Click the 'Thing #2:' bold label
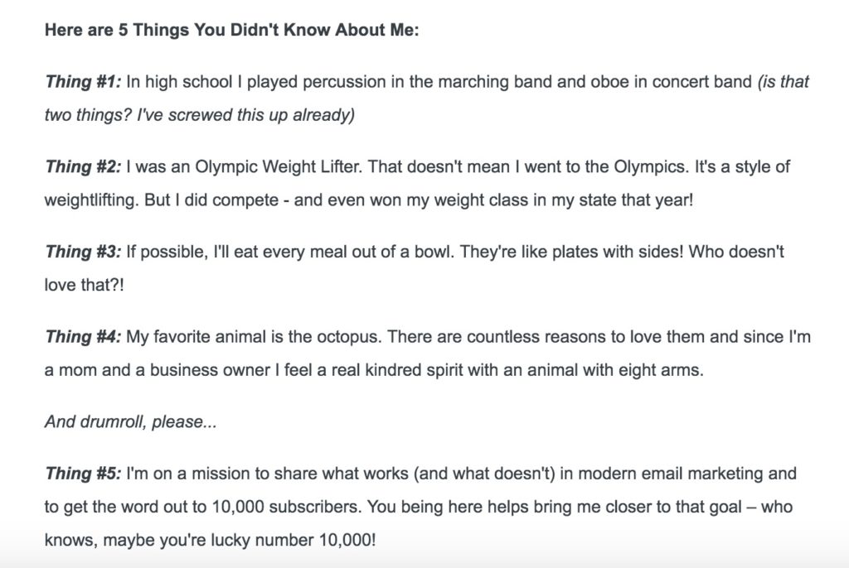Image resolution: width=849 pixels, height=568 pixels. click(x=83, y=166)
